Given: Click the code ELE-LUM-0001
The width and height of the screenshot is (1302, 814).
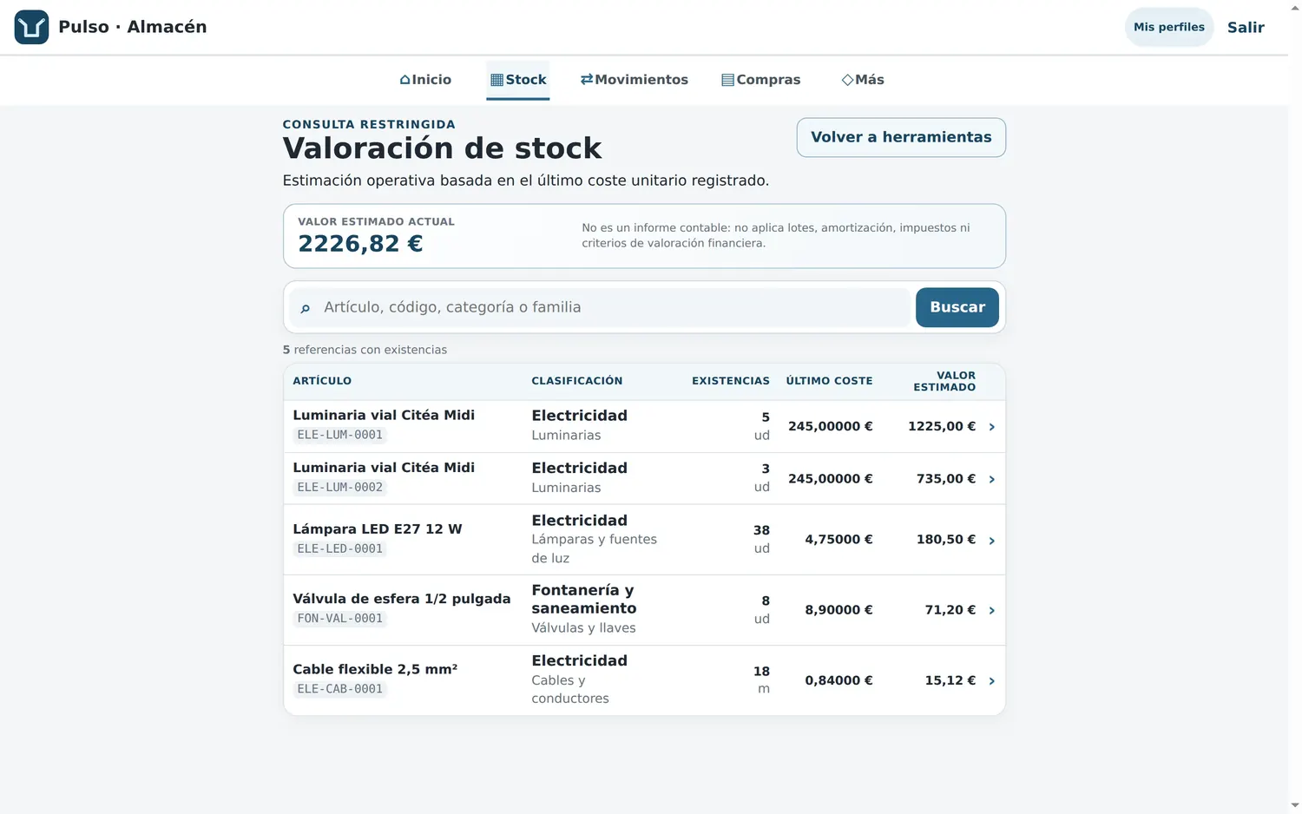Looking at the screenshot, I should pos(340,435).
